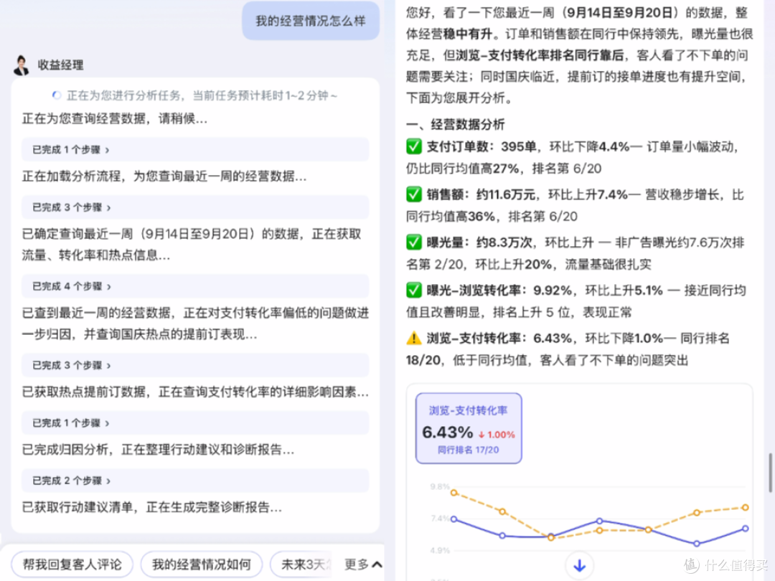This screenshot has width=775, height=581.
Task: Click the 帮我回复客人评论 suggestion button
Action: pyautogui.click(x=72, y=565)
